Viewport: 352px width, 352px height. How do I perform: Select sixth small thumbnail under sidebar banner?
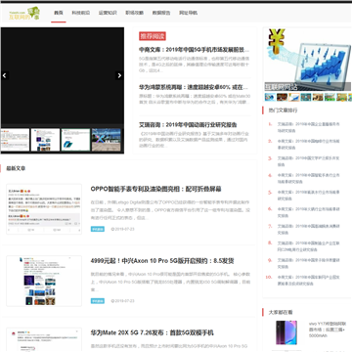(330, 97)
